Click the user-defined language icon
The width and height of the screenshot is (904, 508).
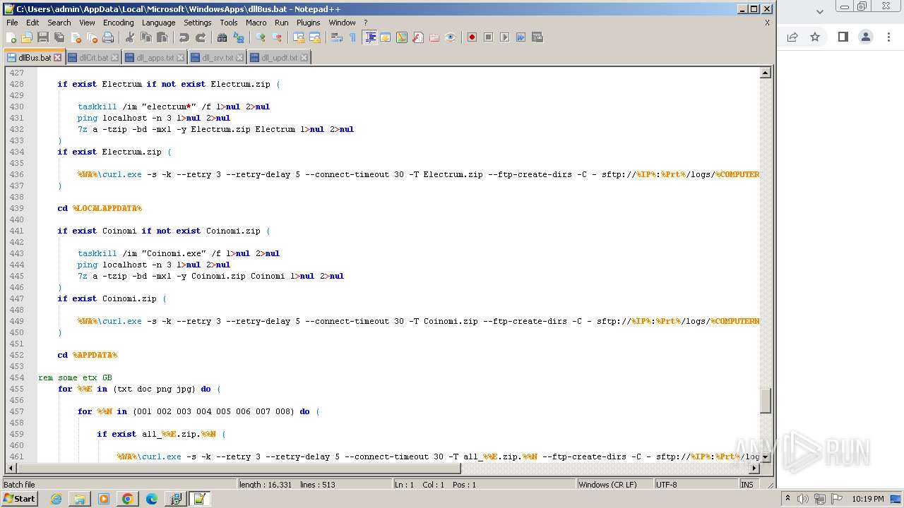pyautogui.click(x=386, y=37)
